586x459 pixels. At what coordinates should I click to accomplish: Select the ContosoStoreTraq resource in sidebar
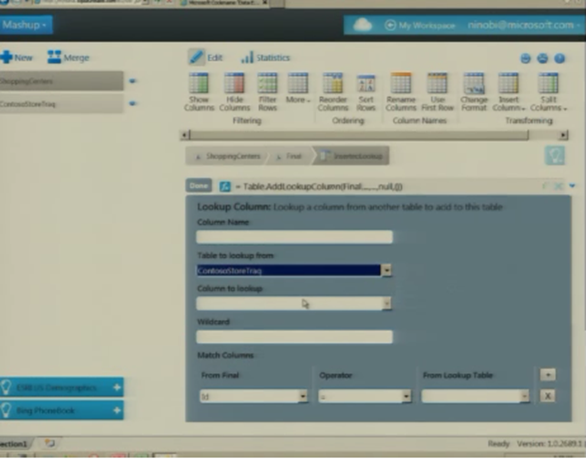click(61, 103)
